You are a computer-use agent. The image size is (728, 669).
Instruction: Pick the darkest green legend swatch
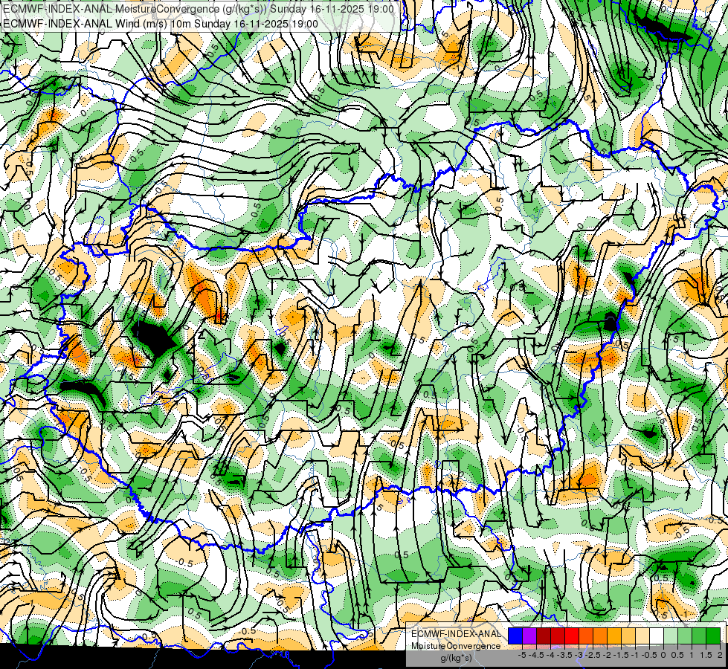click(713, 636)
